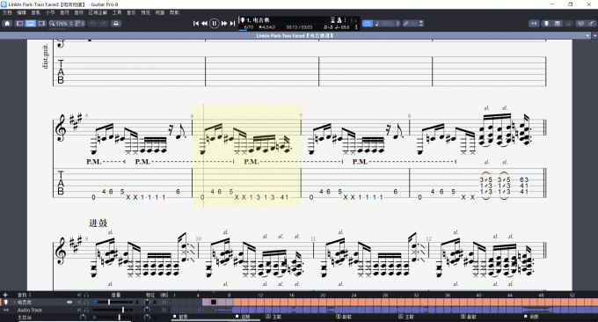This screenshot has width=598, height=322.
Task: Click the print icon in toolbar
Action: coord(116,23)
